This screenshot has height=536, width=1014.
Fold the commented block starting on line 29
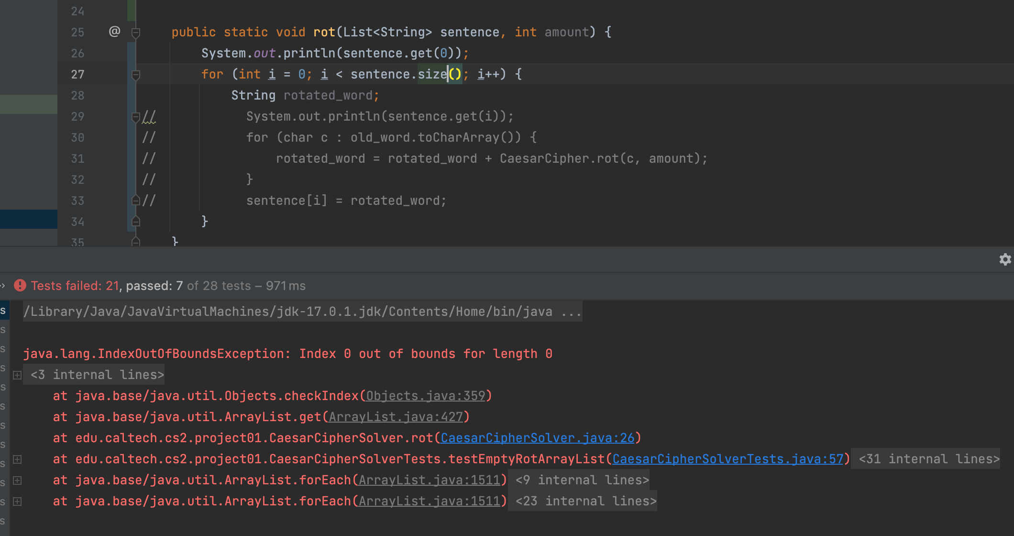tap(136, 116)
